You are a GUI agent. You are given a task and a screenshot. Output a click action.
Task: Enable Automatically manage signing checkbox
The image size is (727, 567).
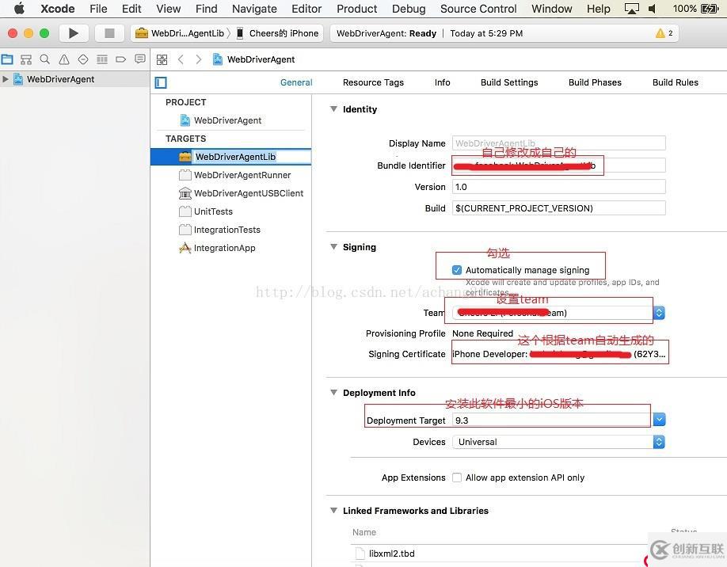coord(457,270)
